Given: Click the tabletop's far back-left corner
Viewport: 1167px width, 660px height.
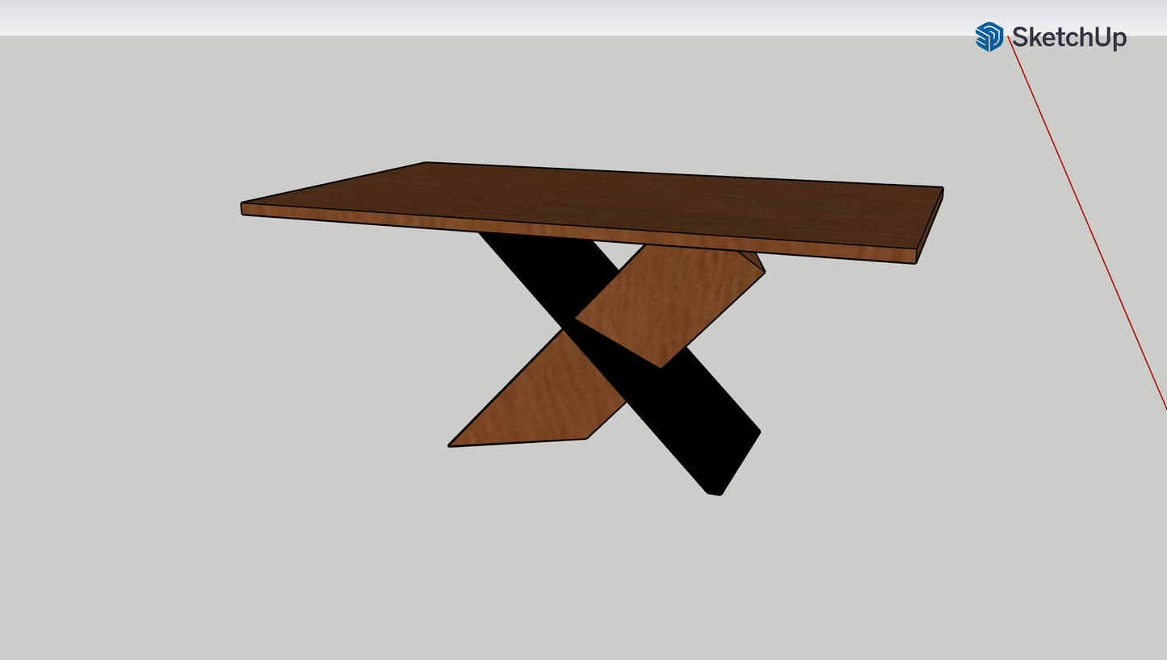Looking at the screenshot, I should click(426, 163).
